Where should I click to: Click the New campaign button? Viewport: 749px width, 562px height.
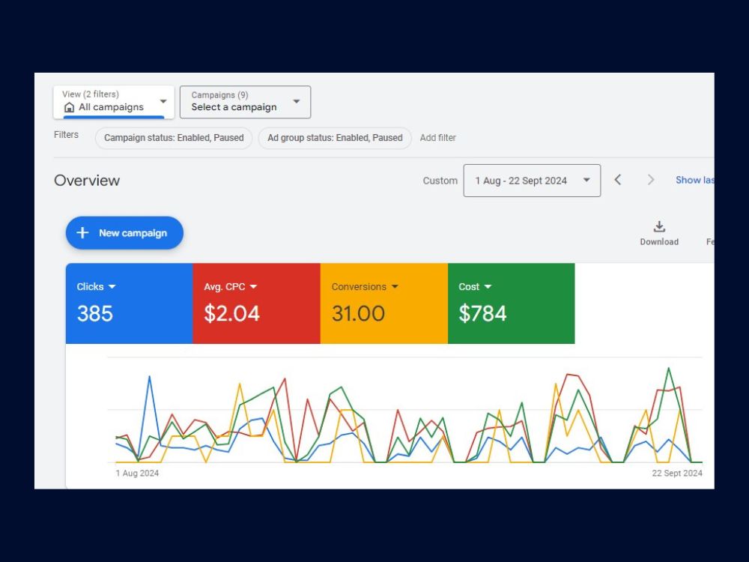[124, 233]
